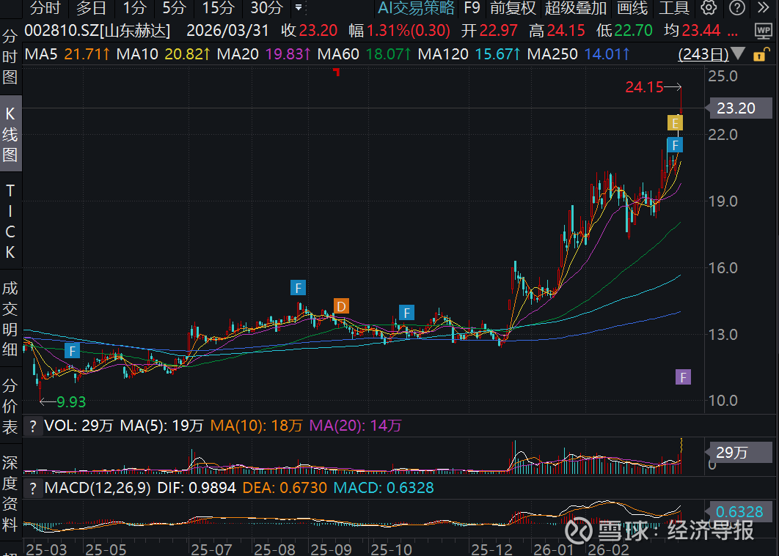Viewport: 779px width, 556px height.
Task: Open the settings gear icon
Action: 709,7
